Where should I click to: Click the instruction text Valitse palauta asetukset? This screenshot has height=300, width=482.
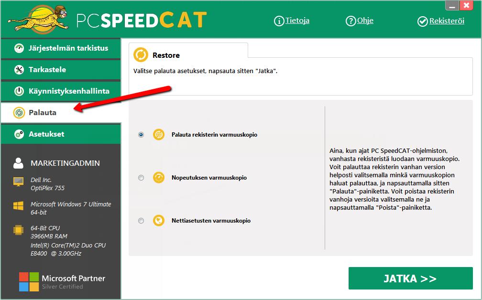tap(205, 71)
